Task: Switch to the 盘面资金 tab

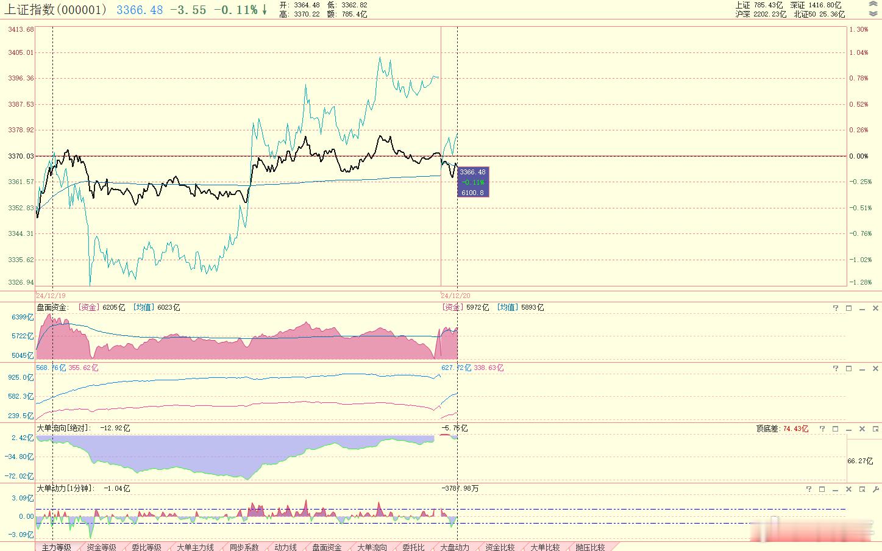Action: point(327,547)
